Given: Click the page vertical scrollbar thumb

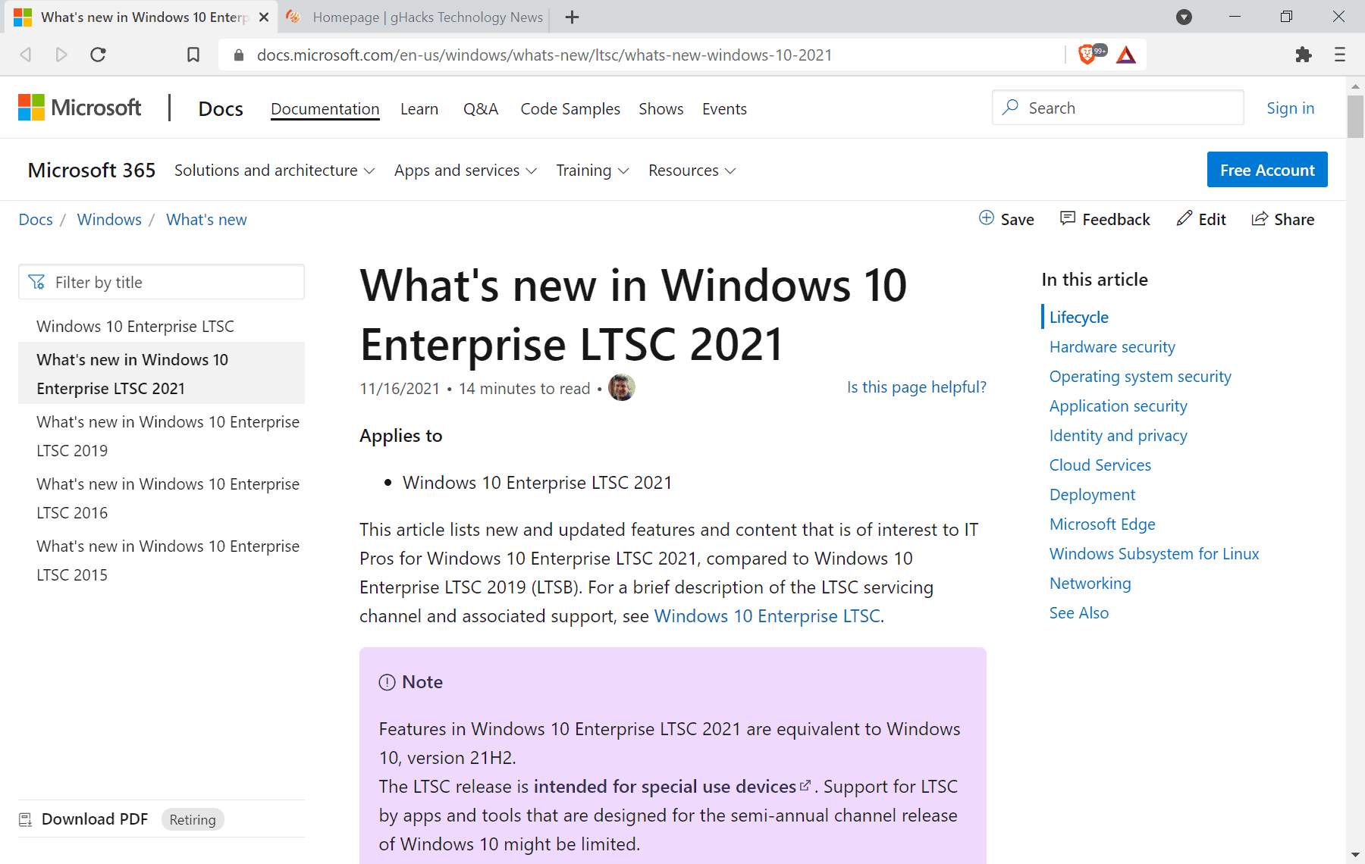Looking at the screenshot, I should (1355, 116).
